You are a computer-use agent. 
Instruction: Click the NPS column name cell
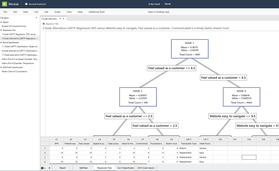(x=57, y=144)
